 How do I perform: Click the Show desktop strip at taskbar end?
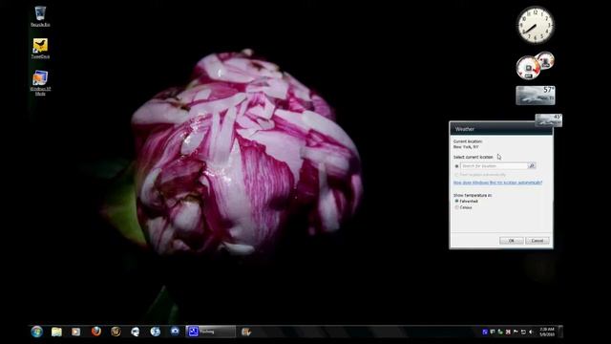[560, 332]
